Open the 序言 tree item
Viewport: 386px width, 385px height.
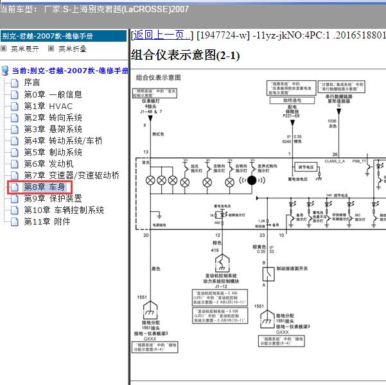[x=32, y=83]
